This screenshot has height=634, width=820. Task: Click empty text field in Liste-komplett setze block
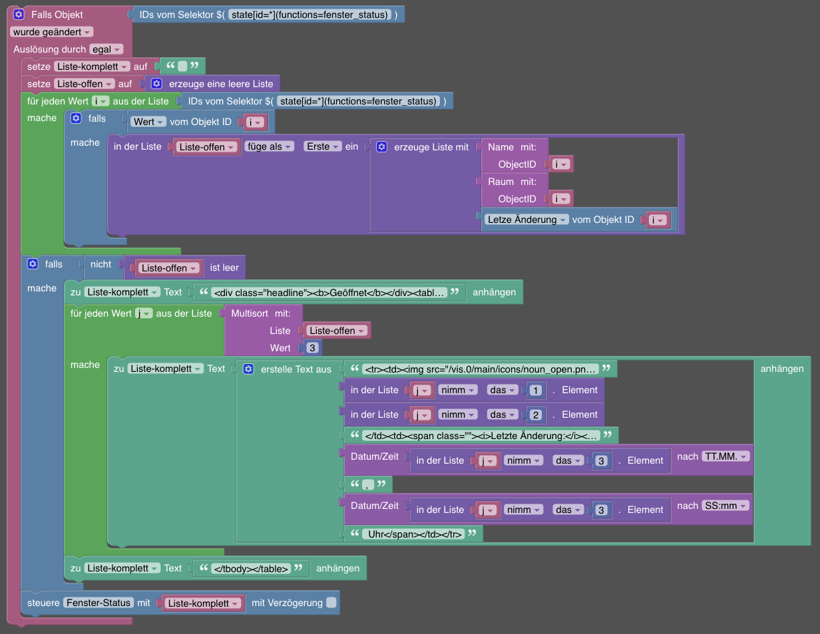pyautogui.click(x=182, y=66)
